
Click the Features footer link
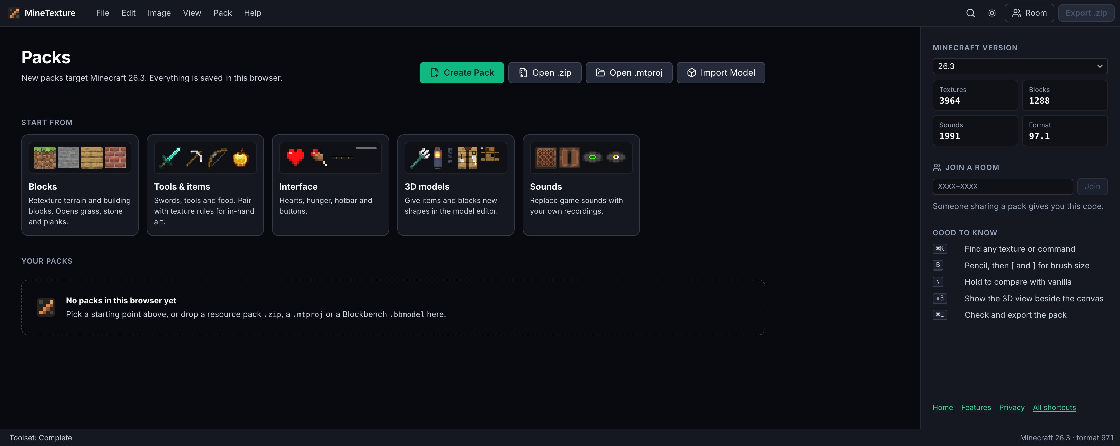[976, 407]
